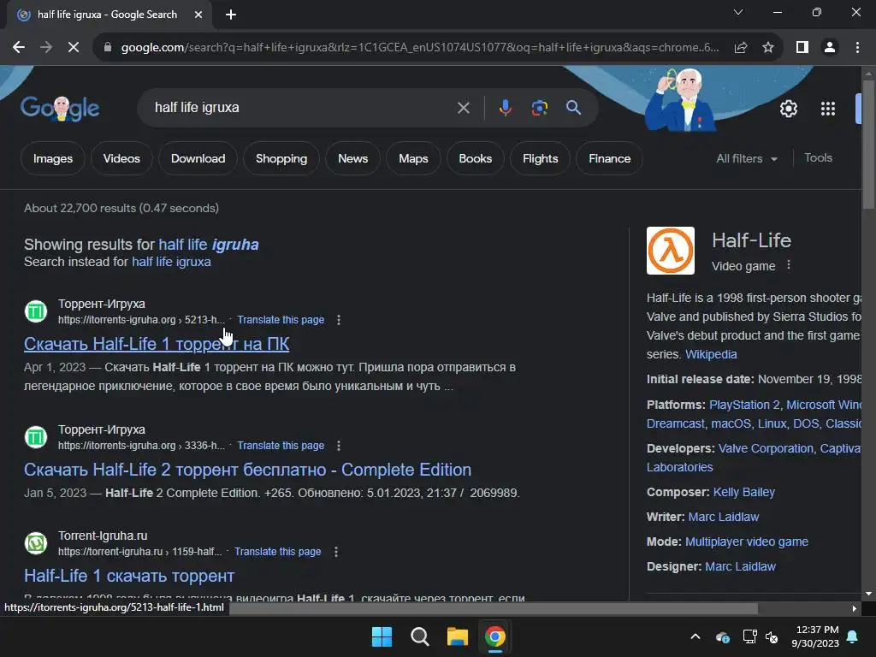Viewport: 876px width, 657px height.
Task: Share this page from address bar
Action: point(741,48)
